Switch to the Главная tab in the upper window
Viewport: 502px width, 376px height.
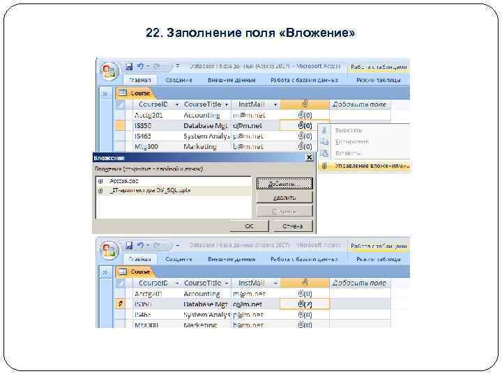(140, 80)
